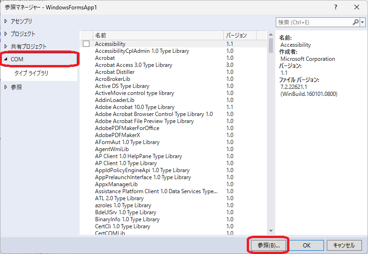The width and height of the screenshot is (368, 254).
Task: Select Adobe Acrobat File Preview Type Library
Action: tap(173, 121)
